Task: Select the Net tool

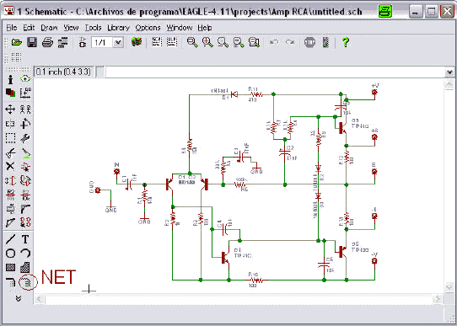Action: click(28, 282)
